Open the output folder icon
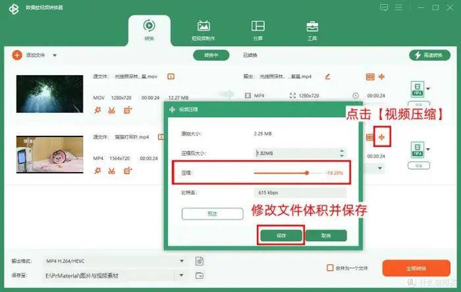 coord(199,275)
